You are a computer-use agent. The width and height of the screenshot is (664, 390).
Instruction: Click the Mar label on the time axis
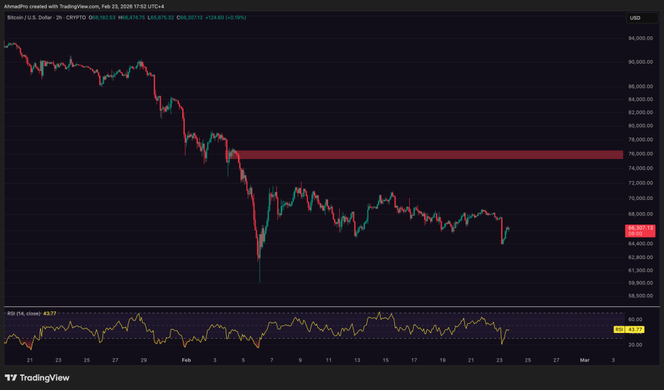584,359
